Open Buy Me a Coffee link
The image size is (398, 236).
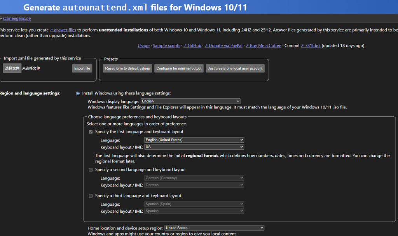click(x=264, y=46)
